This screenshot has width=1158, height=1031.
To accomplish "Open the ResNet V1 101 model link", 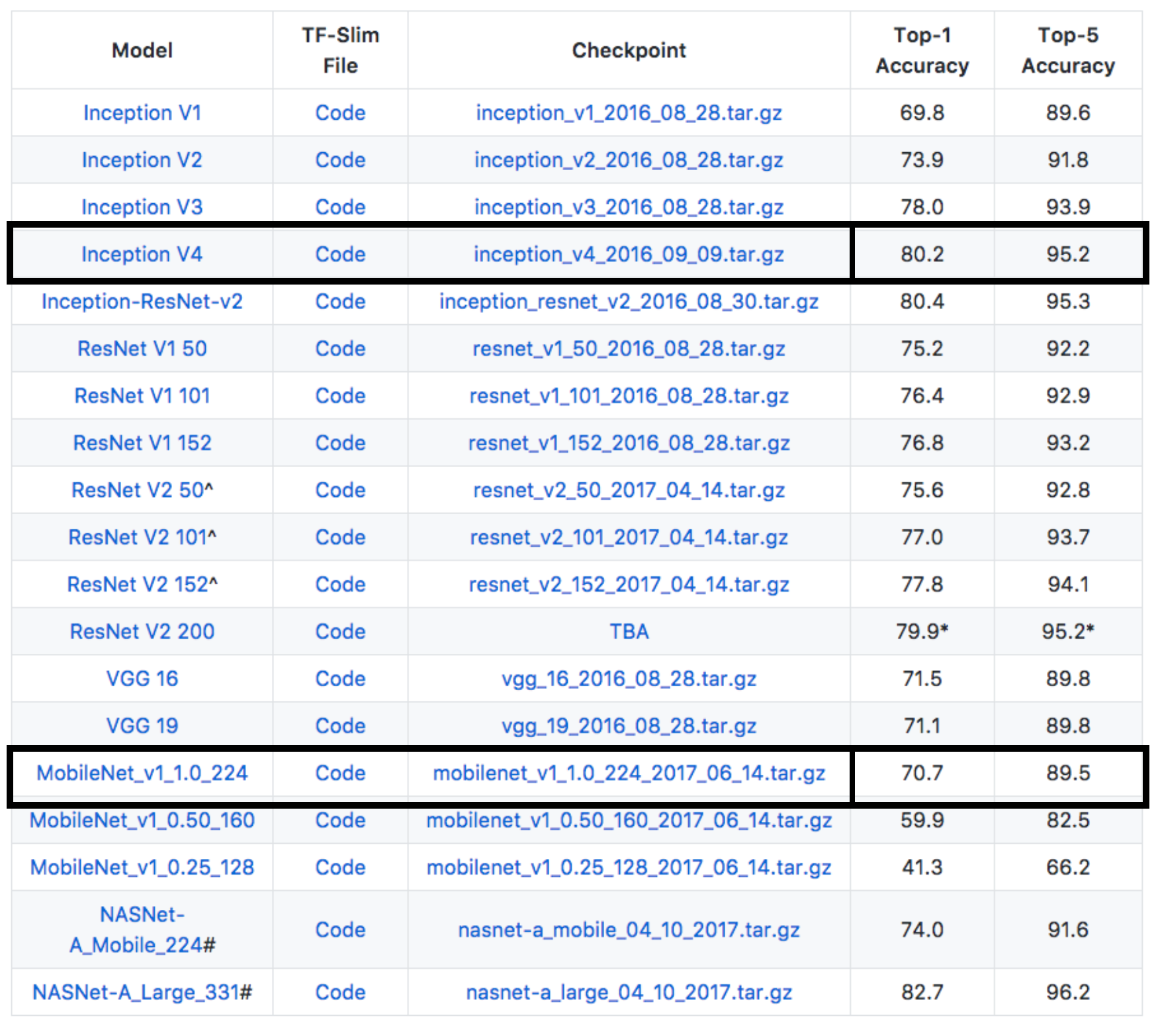I will tap(142, 396).
